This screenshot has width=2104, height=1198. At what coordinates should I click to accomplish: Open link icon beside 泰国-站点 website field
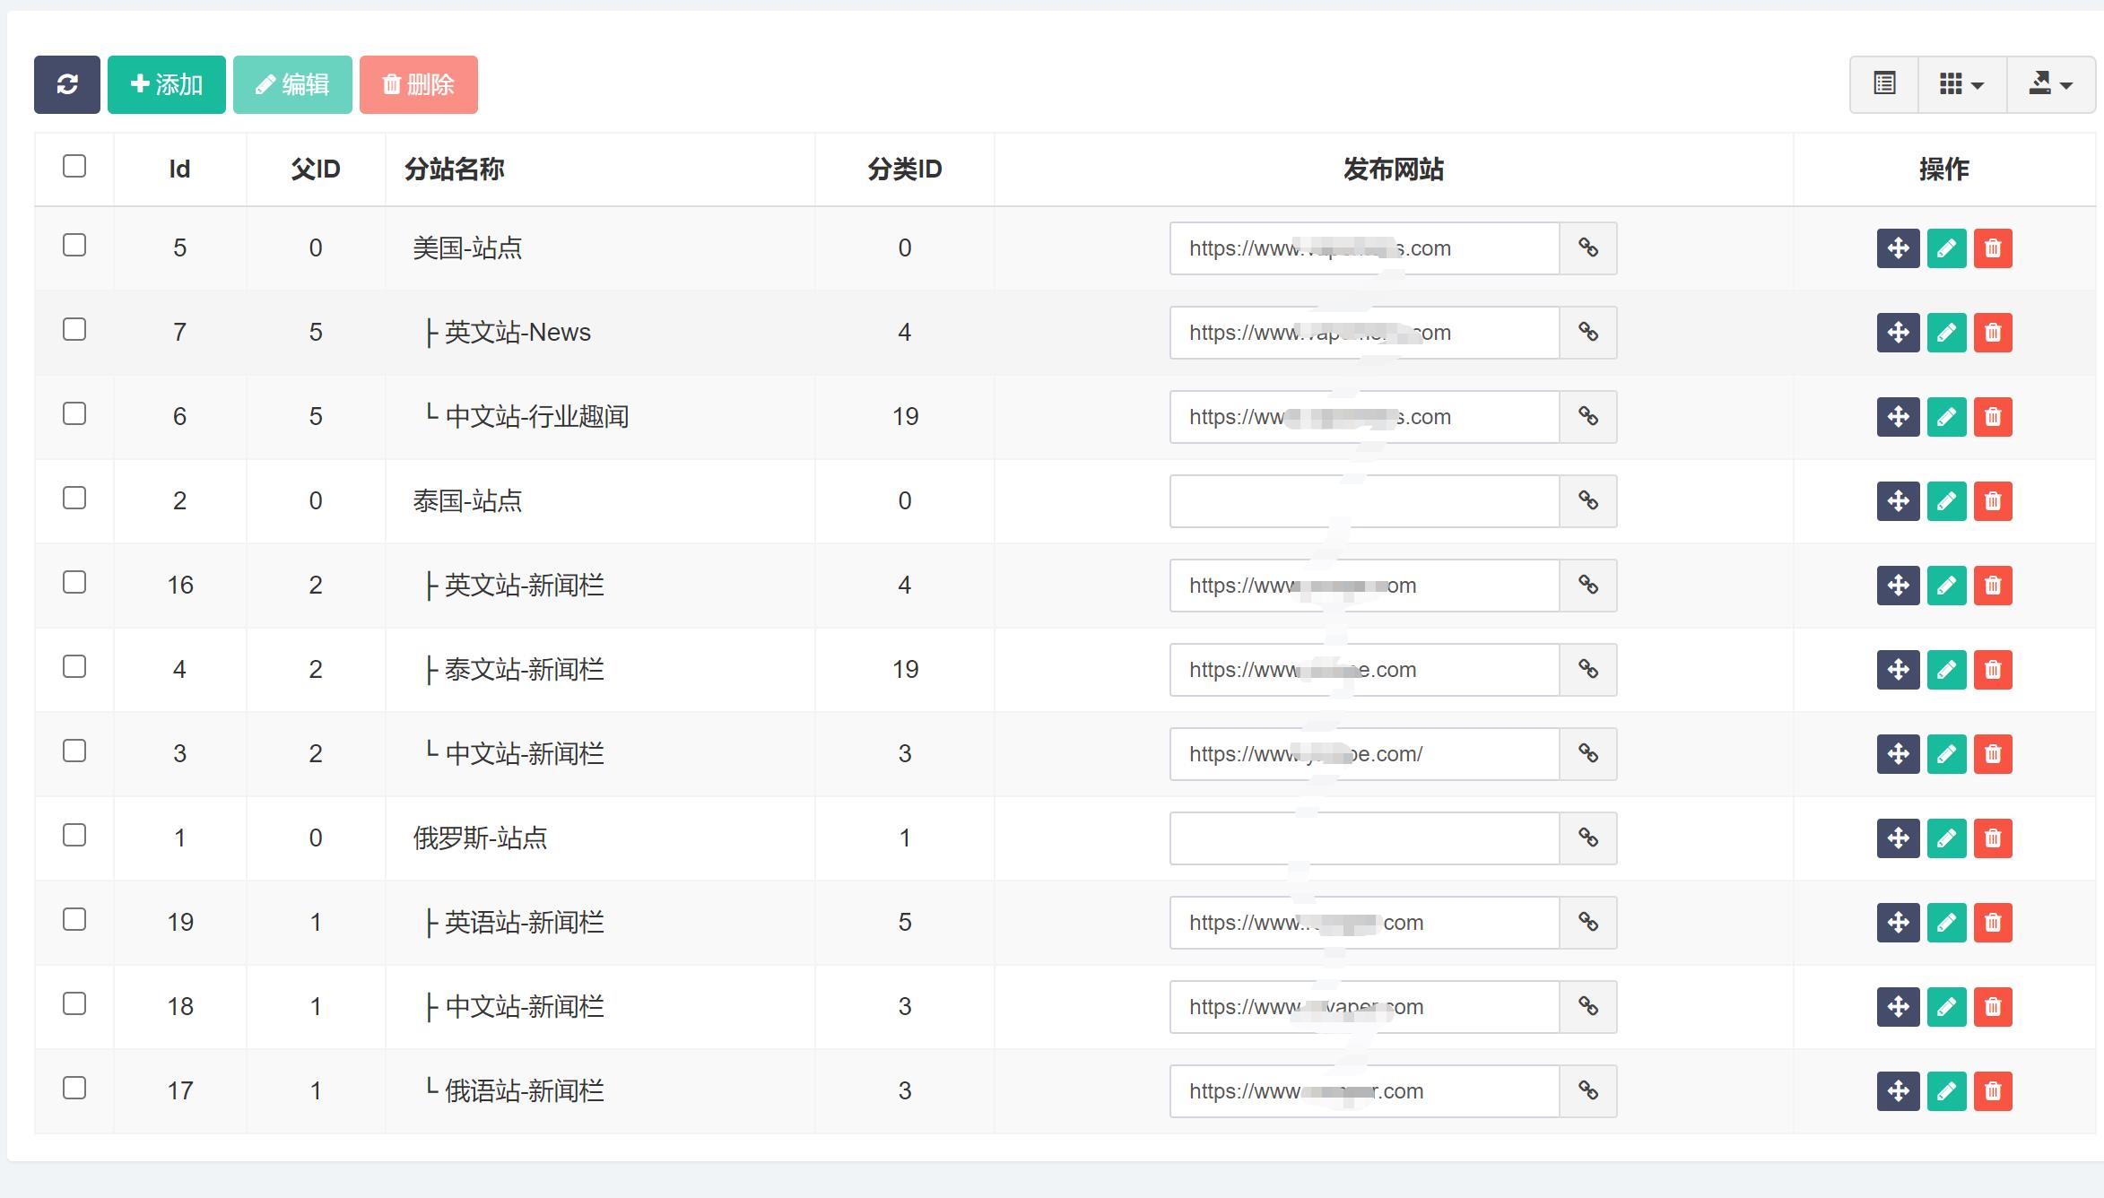pos(1587,501)
